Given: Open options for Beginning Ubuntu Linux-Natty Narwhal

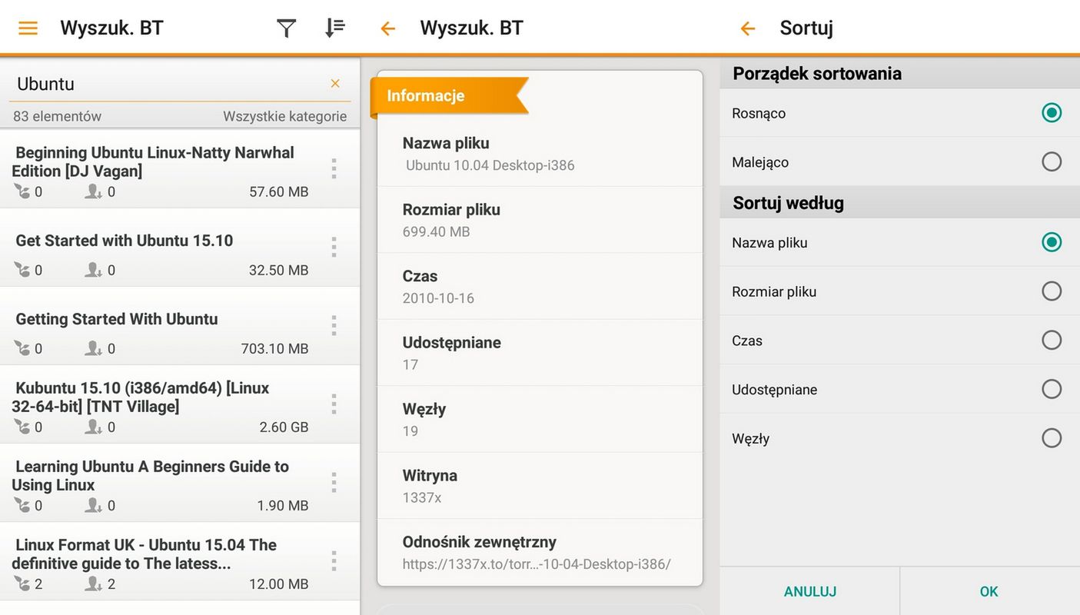Looking at the screenshot, I should click(334, 168).
